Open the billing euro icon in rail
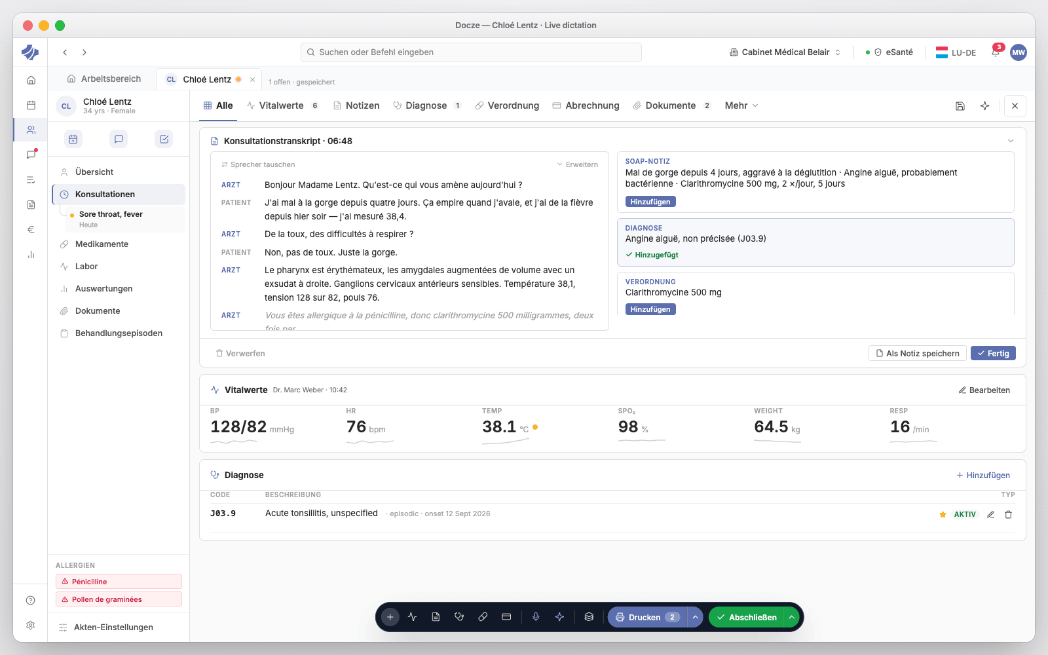 click(x=31, y=229)
